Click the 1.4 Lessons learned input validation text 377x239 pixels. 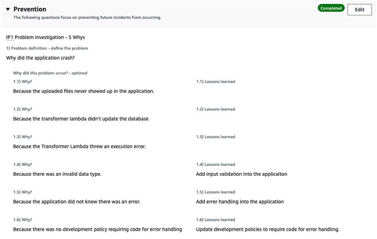241,174
